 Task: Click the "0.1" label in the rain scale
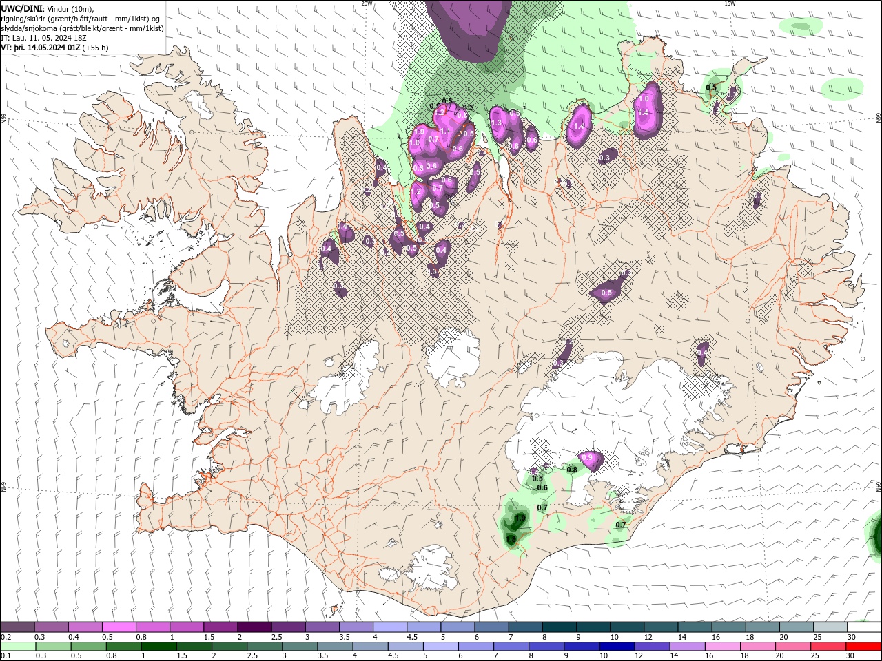coord(6,655)
